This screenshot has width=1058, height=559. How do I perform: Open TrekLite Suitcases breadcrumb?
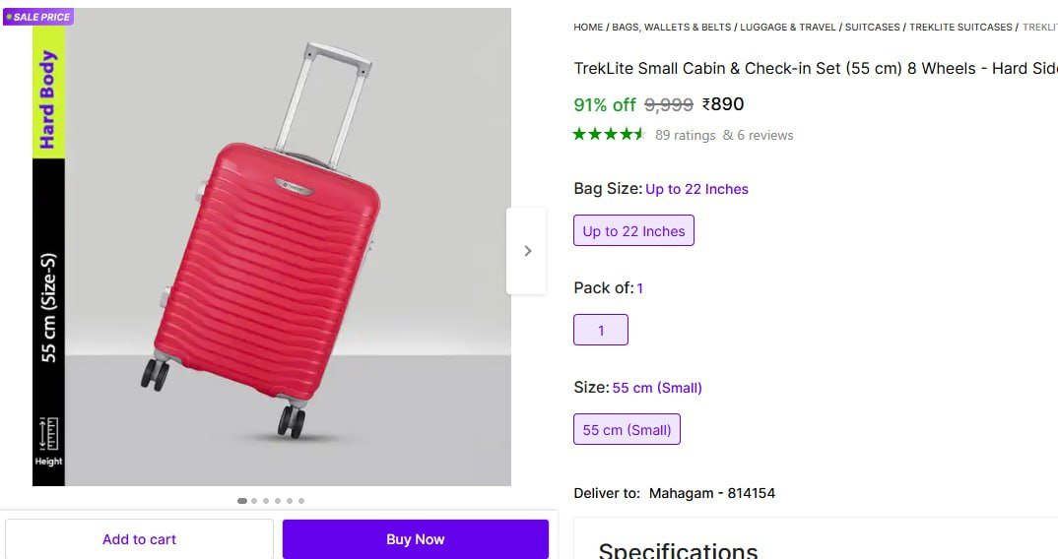pyautogui.click(x=960, y=28)
